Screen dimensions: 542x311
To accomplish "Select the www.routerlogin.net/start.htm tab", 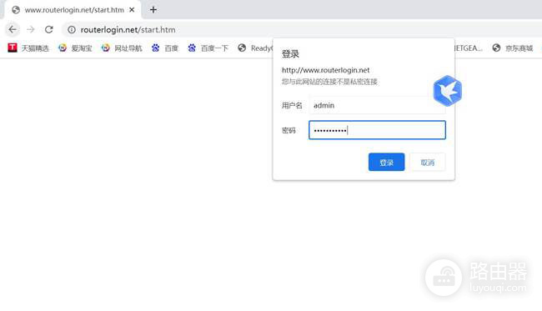I will [73, 10].
